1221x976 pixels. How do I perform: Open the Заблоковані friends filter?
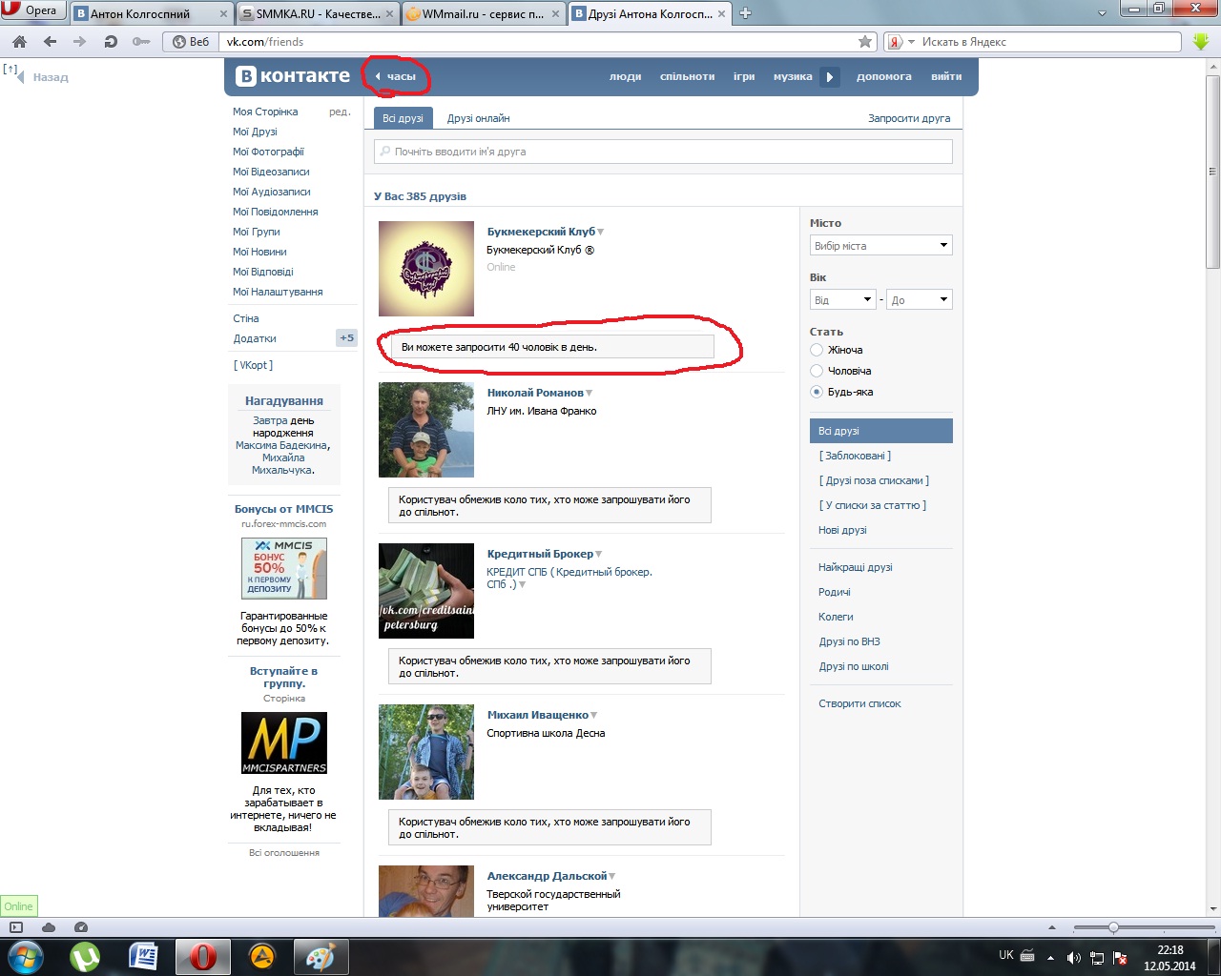855,456
